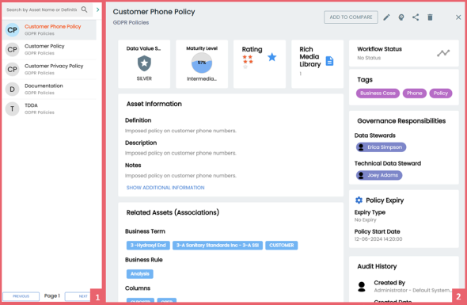Open the CUSTOMER business term chip
This screenshot has width=467, height=305.
[282, 246]
